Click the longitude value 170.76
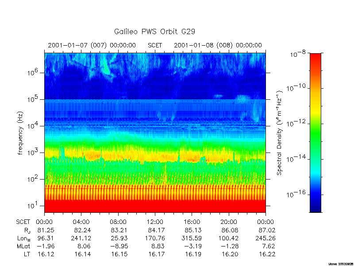Image resolution: width=354 pixels, height=266 pixels. [154, 238]
